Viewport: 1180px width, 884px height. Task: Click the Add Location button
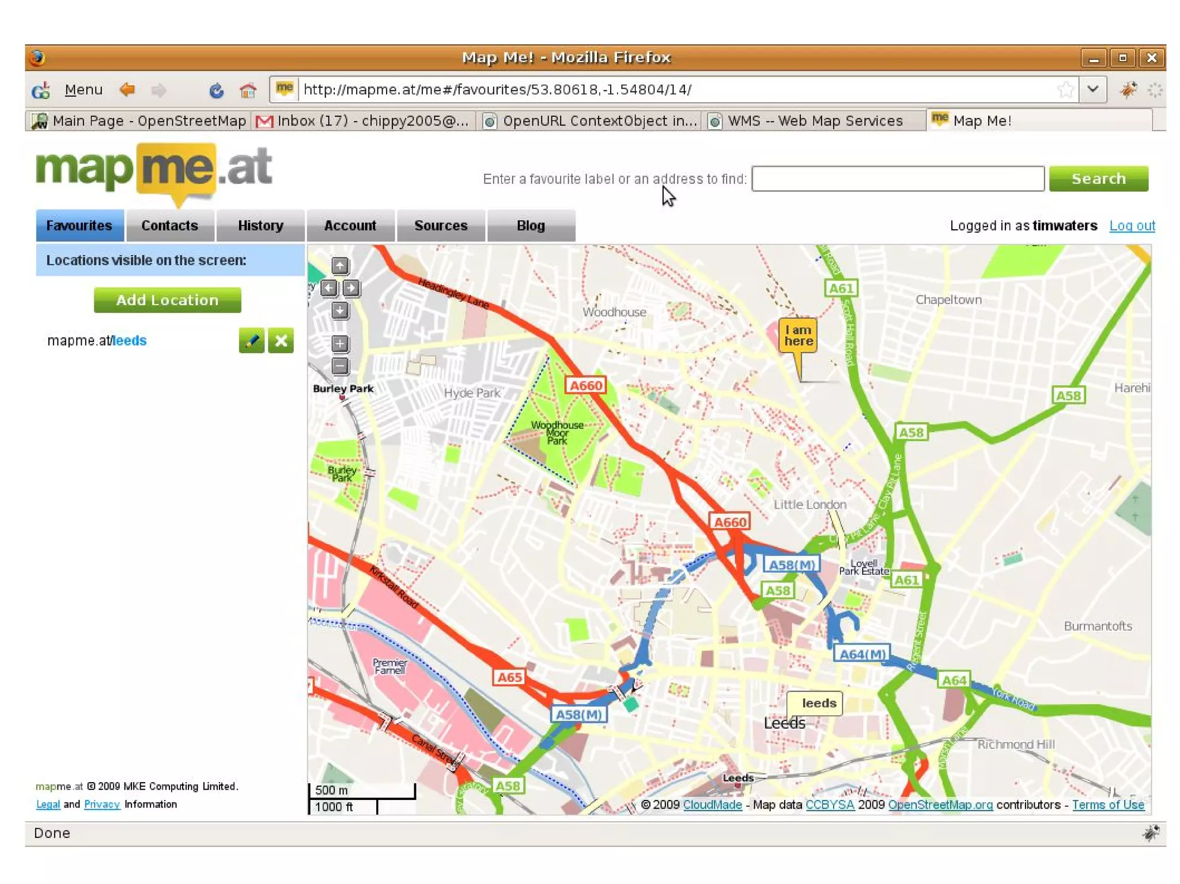pyautogui.click(x=167, y=300)
